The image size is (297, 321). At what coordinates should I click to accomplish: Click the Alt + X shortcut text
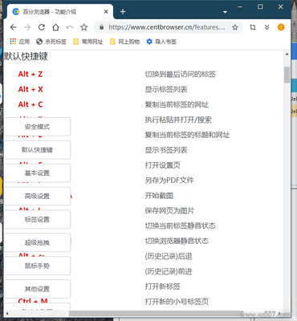(31, 89)
